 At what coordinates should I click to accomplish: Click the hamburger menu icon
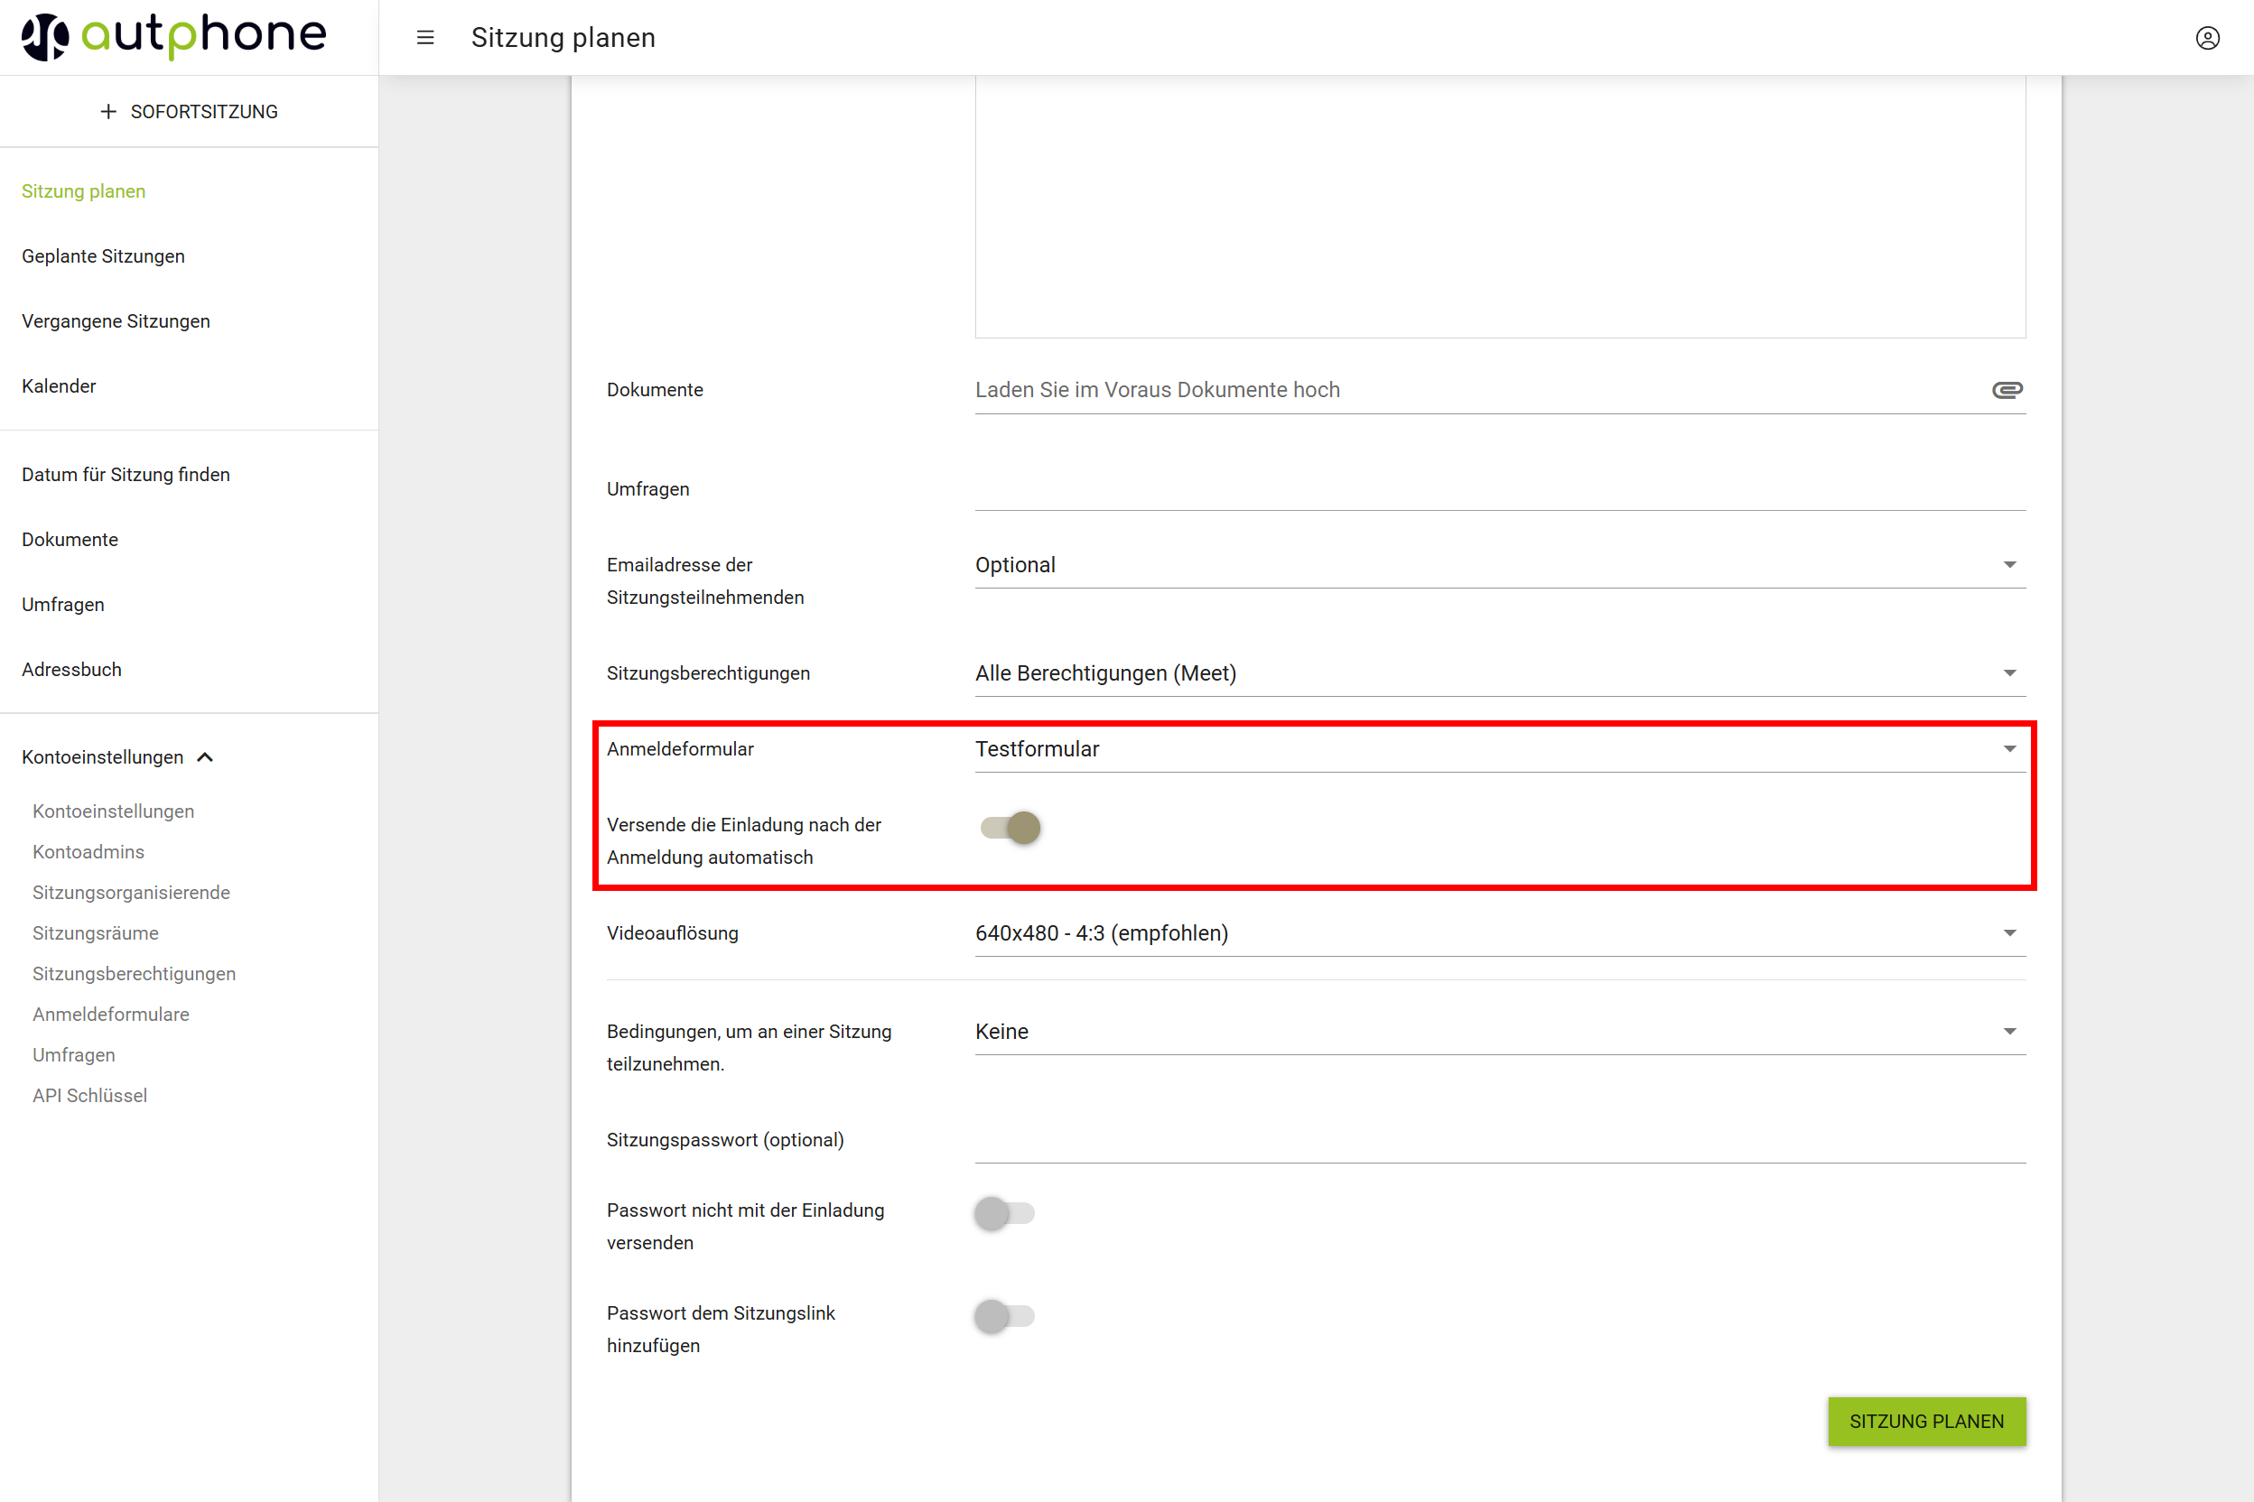click(x=425, y=37)
